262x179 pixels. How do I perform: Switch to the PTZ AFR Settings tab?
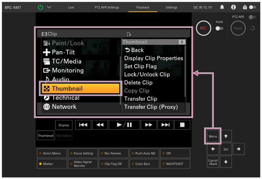(x=107, y=7)
